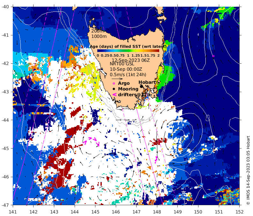Click the IMOS copyright text on right edge
The width and height of the screenshot is (253, 216).
(x=248, y=170)
